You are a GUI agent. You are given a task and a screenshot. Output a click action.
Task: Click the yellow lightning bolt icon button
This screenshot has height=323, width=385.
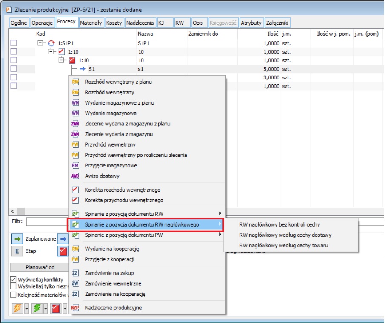click(17, 308)
